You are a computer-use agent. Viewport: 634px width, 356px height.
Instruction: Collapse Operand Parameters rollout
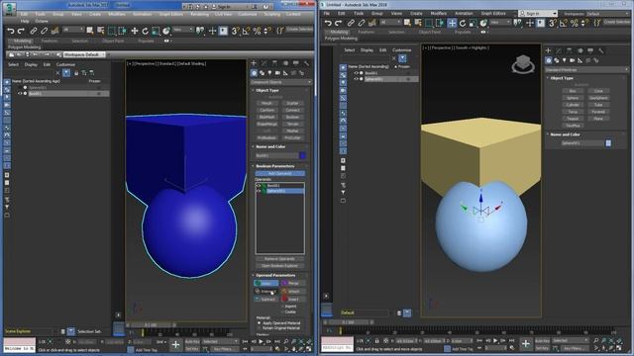[x=275, y=275]
